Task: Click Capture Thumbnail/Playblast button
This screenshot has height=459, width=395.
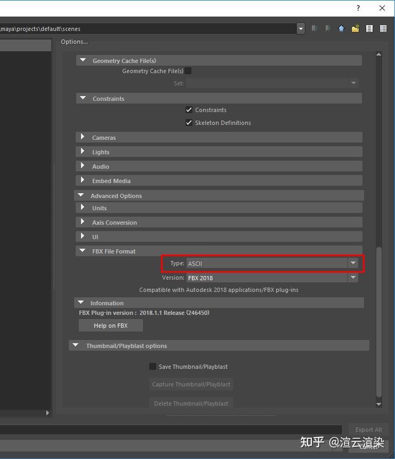Action: pyautogui.click(x=191, y=384)
